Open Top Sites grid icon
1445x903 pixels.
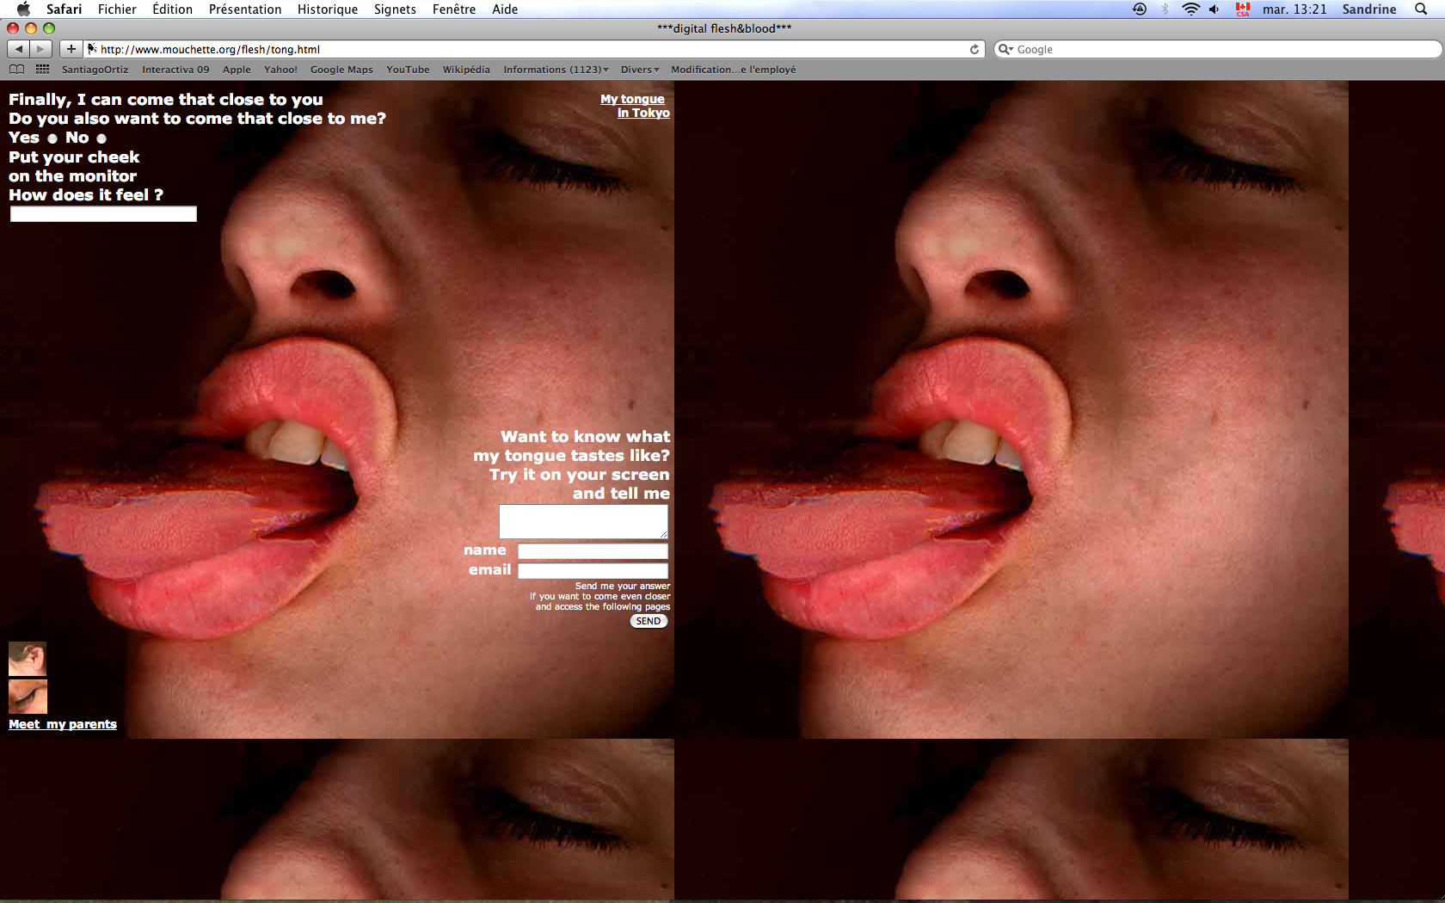(42, 70)
